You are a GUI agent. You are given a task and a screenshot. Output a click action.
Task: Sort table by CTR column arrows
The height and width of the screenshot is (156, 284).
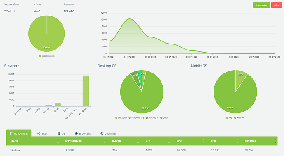(x=169, y=141)
